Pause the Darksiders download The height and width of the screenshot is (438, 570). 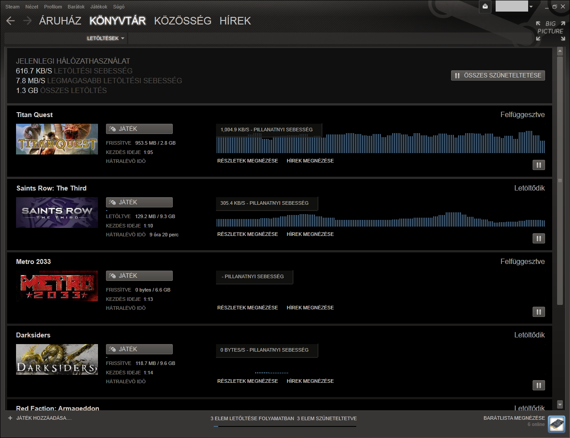coord(539,385)
